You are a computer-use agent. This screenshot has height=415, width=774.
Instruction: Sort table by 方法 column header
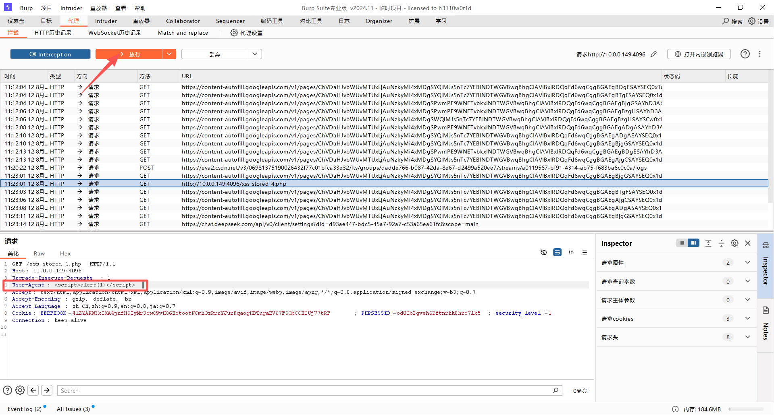click(x=158, y=76)
